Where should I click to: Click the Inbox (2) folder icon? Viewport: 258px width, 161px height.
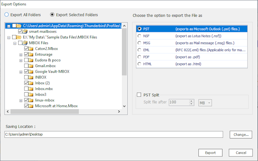point(31,83)
